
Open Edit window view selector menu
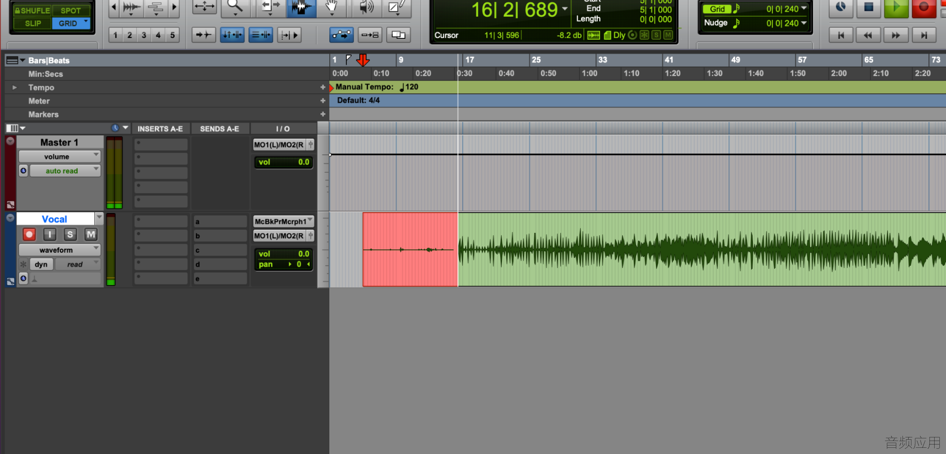pyautogui.click(x=16, y=128)
